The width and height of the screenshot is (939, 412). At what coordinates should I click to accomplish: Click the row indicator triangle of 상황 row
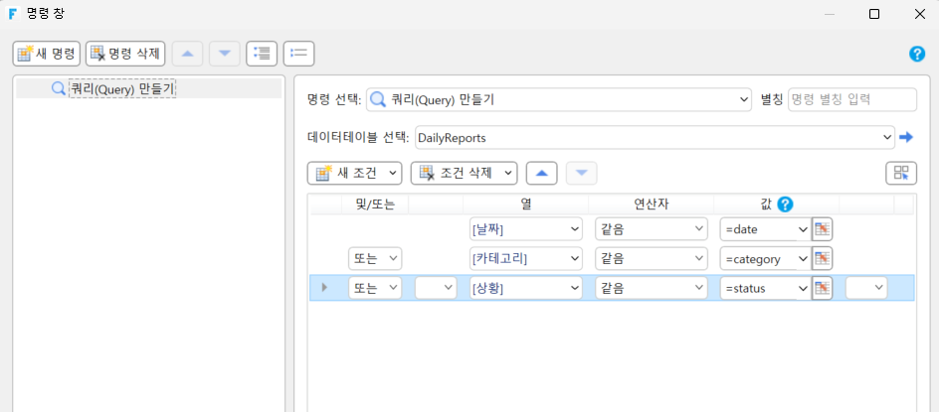point(324,288)
